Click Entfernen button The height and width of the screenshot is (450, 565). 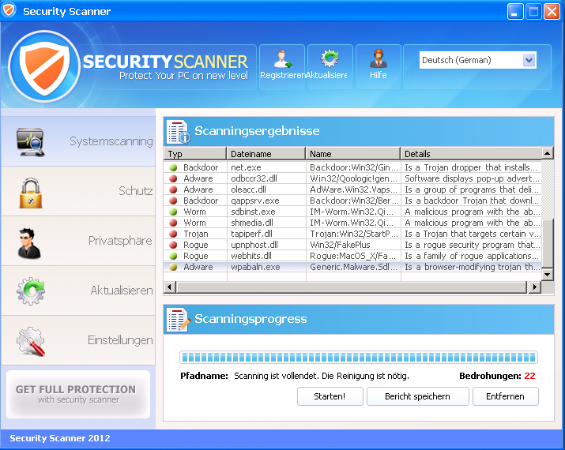[x=506, y=396]
